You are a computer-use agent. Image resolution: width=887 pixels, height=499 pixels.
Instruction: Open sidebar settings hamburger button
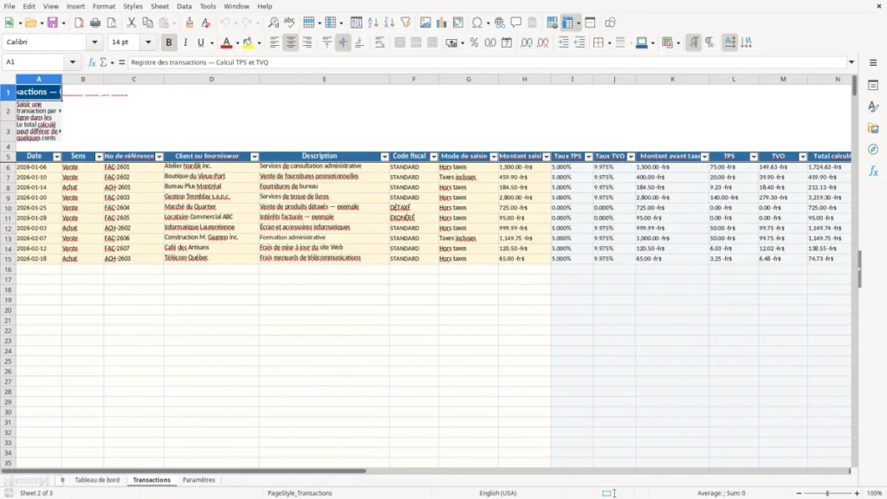click(x=873, y=62)
